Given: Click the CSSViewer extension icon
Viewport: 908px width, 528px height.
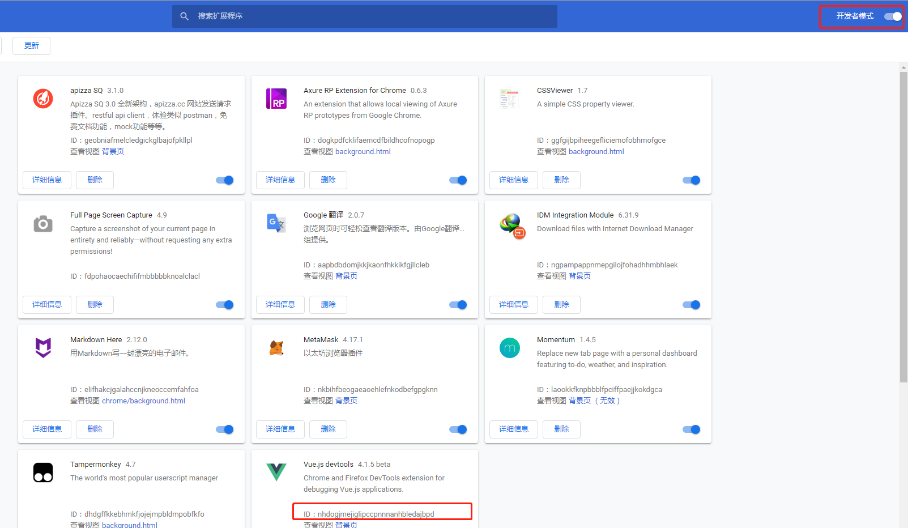Looking at the screenshot, I should [509, 99].
